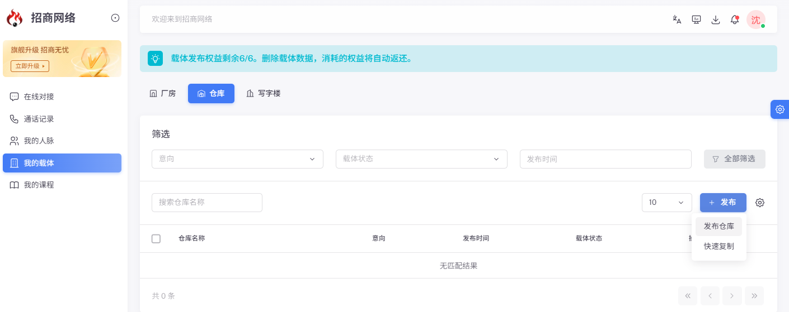Image resolution: width=789 pixels, height=312 pixels.
Task: Tick the select-all checkbox in table header
Action: point(156,238)
